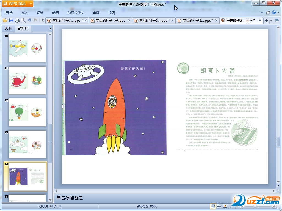Screen dimensions: 282x211
Task: Click the notes field 单击添加备注
Action: click(x=70, y=198)
